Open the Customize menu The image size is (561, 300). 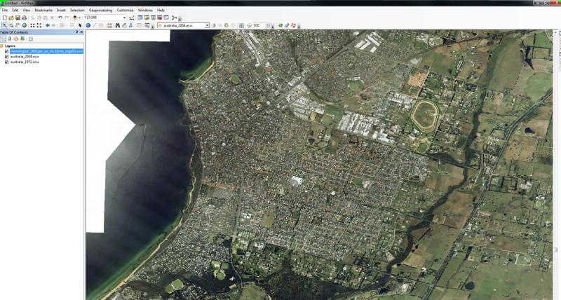click(x=126, y=10)
